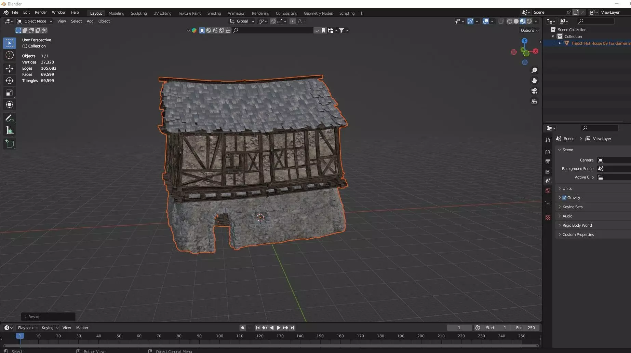Click the pin scene icon
The height and width of the screenshot is (353, 631).
pyautogui.click(x=568, y=12)
